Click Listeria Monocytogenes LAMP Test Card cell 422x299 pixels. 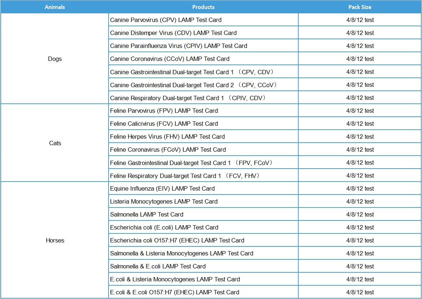(164, 202)
